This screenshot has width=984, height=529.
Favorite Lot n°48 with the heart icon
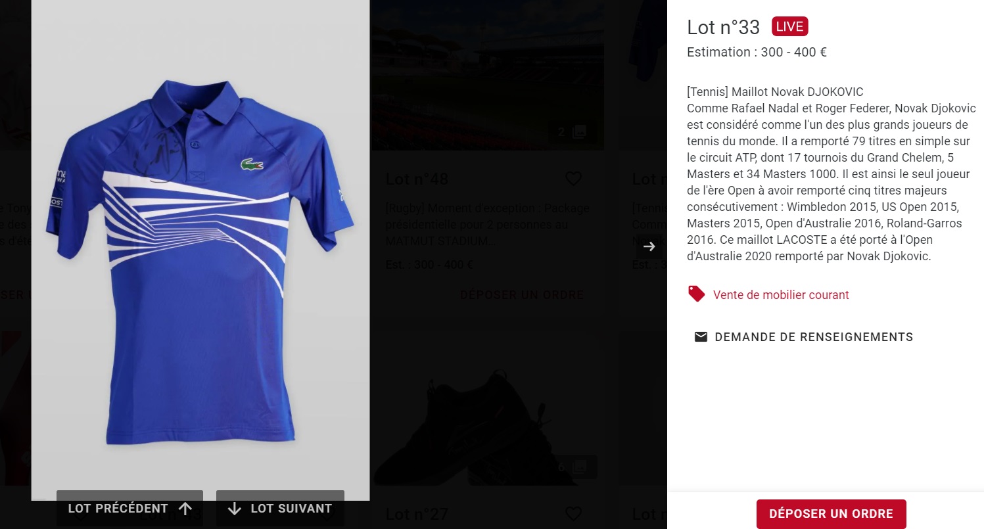coord(574,179)
